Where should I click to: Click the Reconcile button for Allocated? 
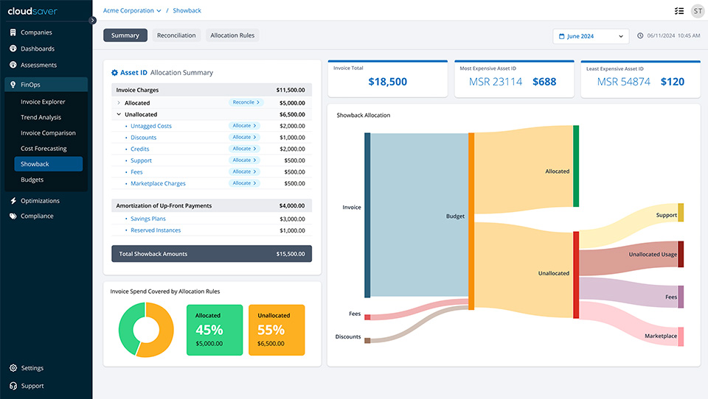click(x=246, y=103)
